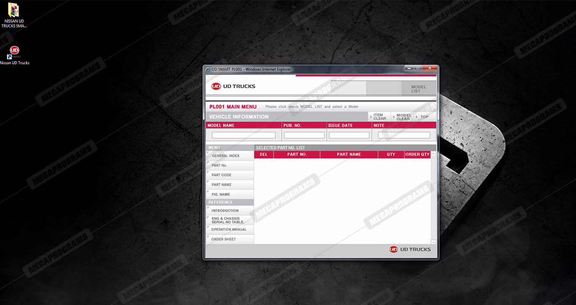Screen dimensions: 576x305
Task: Click the PART NO. column header
Action: coord(297,154)
